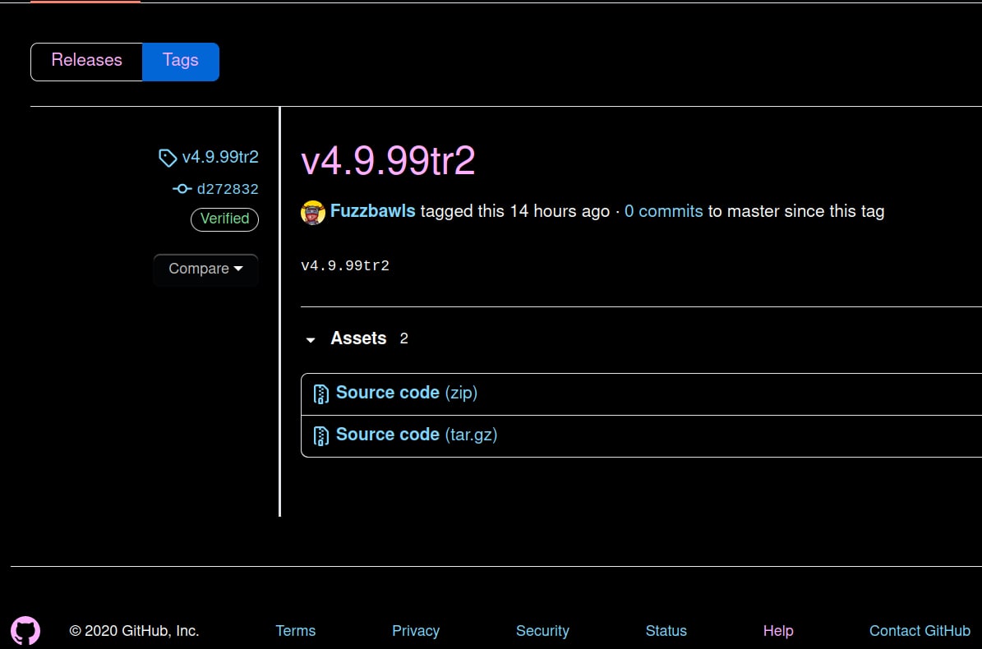Click the monospace v4.9.99tr2 tag message text

(x=345, y=266)
